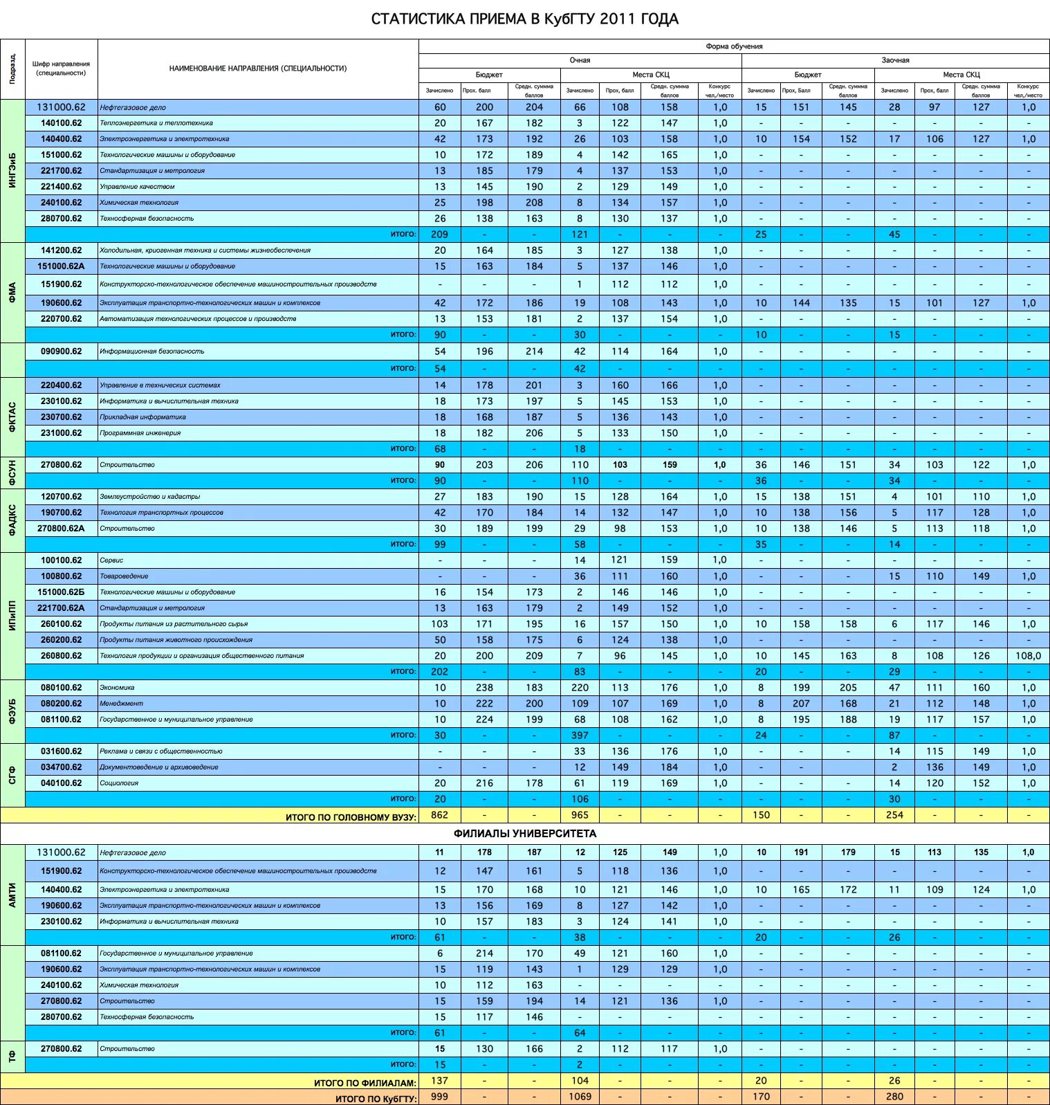
Task: Select head university total '862'
Action: pos(440,815)
